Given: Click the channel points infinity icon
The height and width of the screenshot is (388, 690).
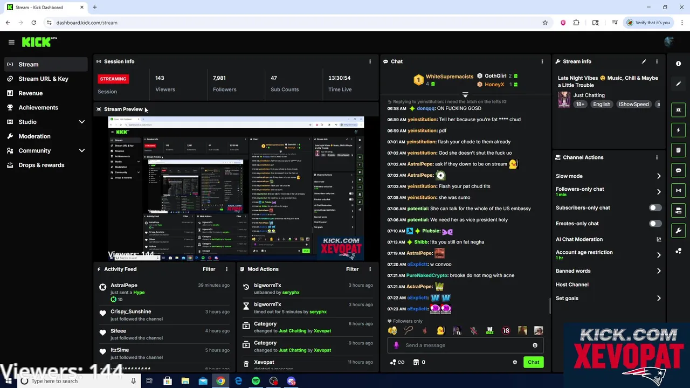Looking at the screenshot, I should pos(397,362).
